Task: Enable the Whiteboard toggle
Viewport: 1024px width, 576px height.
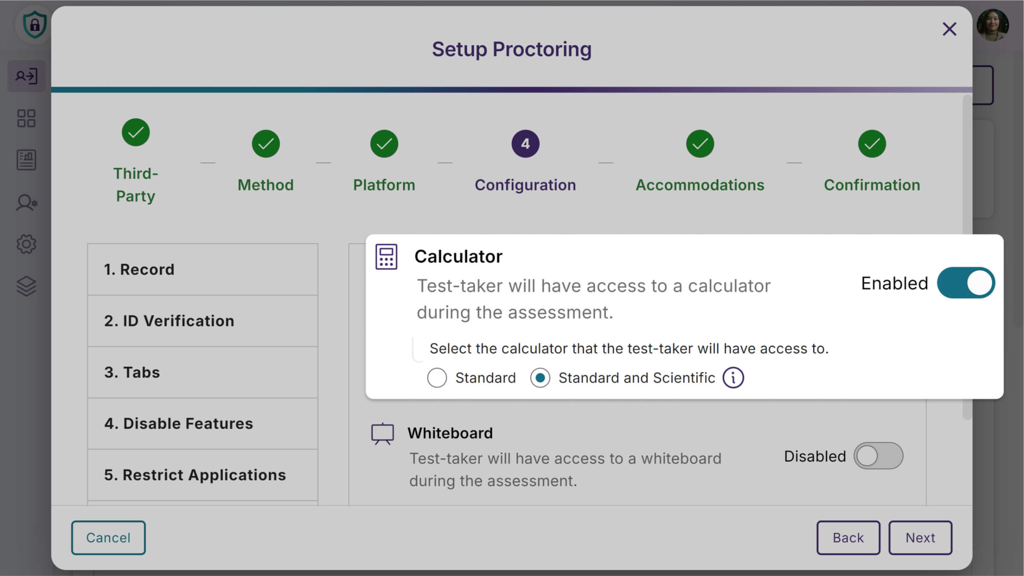Action: click(x=878, y=456)
